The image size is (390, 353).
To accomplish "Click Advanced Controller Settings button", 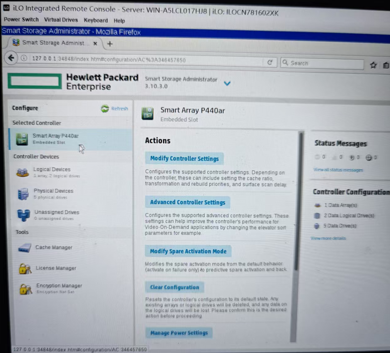I will [x=188, y=202].
